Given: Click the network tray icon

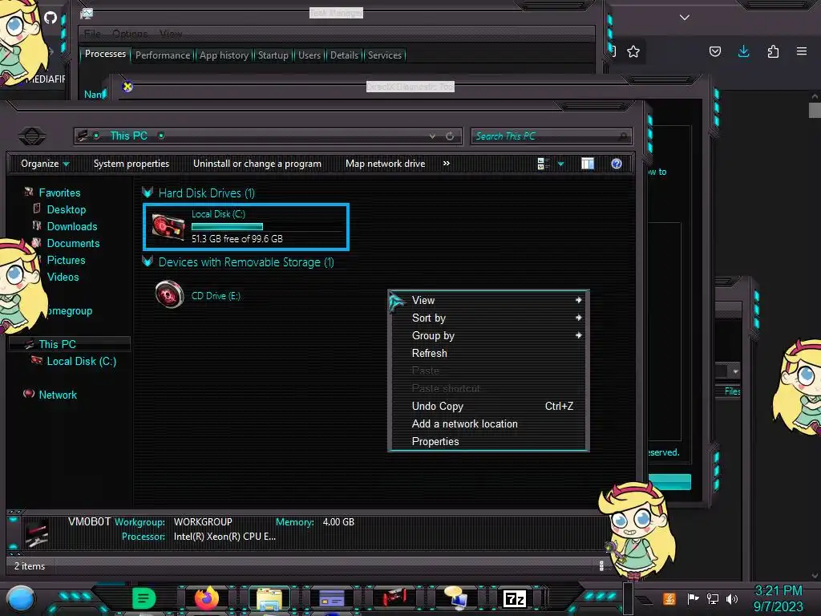Looking at the screenshot, I should (x=713, y=598).
